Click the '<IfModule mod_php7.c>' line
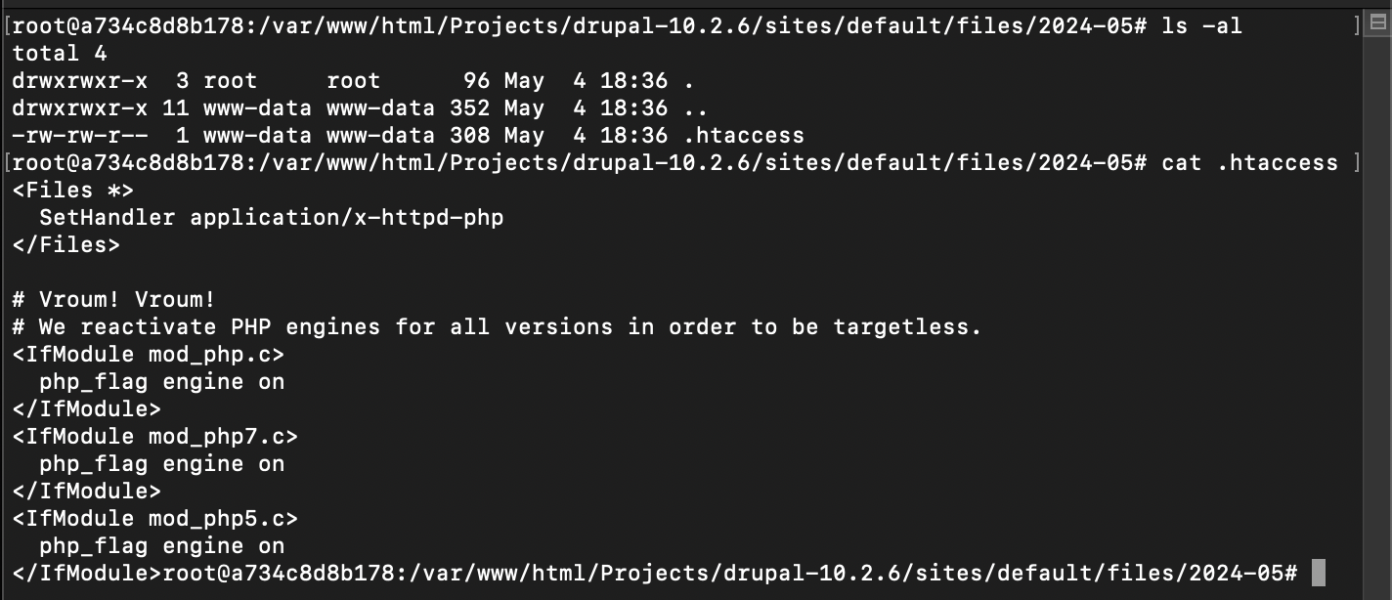Viewport: 1392px width, 600px height. [x=155, y=437]
